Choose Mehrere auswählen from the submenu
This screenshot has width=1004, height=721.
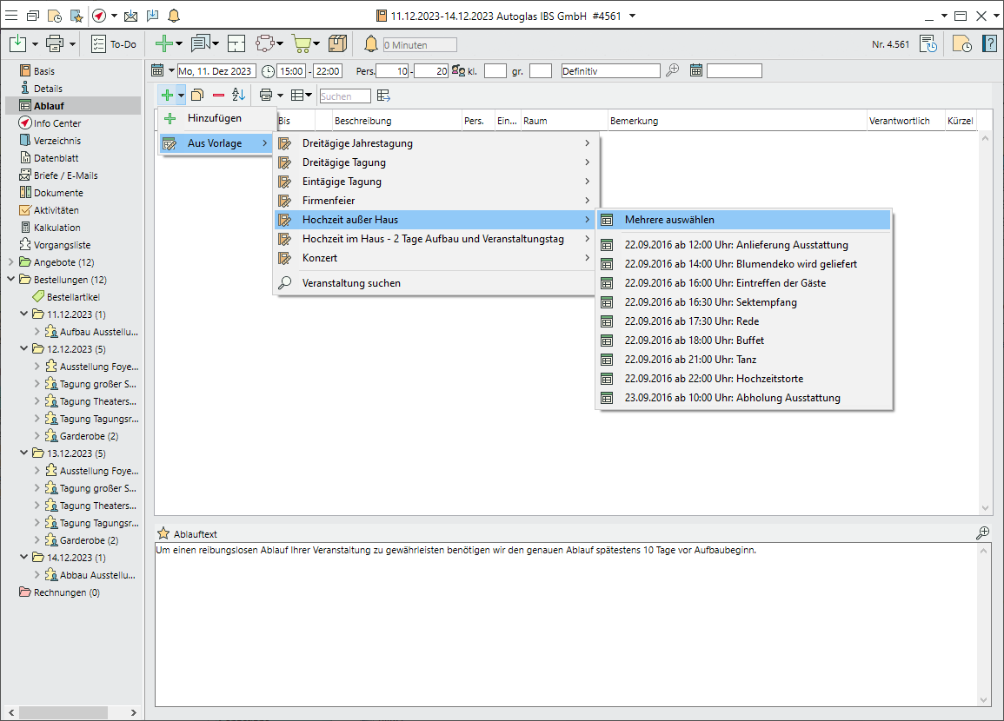669,220
